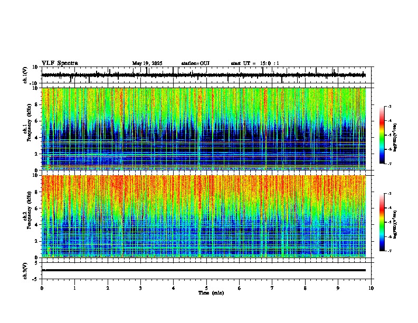Click the ch.2 spectrogram color scale bar
418x323 pixels.
coord(382,222)
